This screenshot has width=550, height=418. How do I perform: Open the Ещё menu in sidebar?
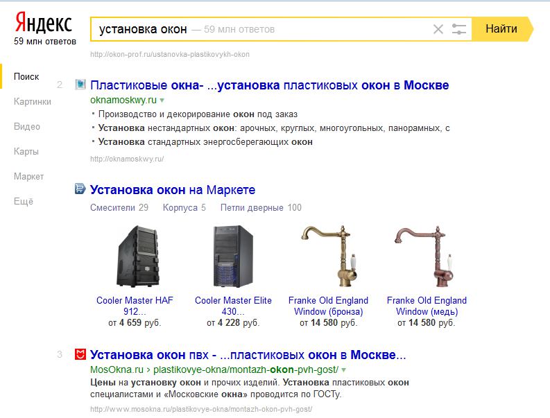point(24,201)
